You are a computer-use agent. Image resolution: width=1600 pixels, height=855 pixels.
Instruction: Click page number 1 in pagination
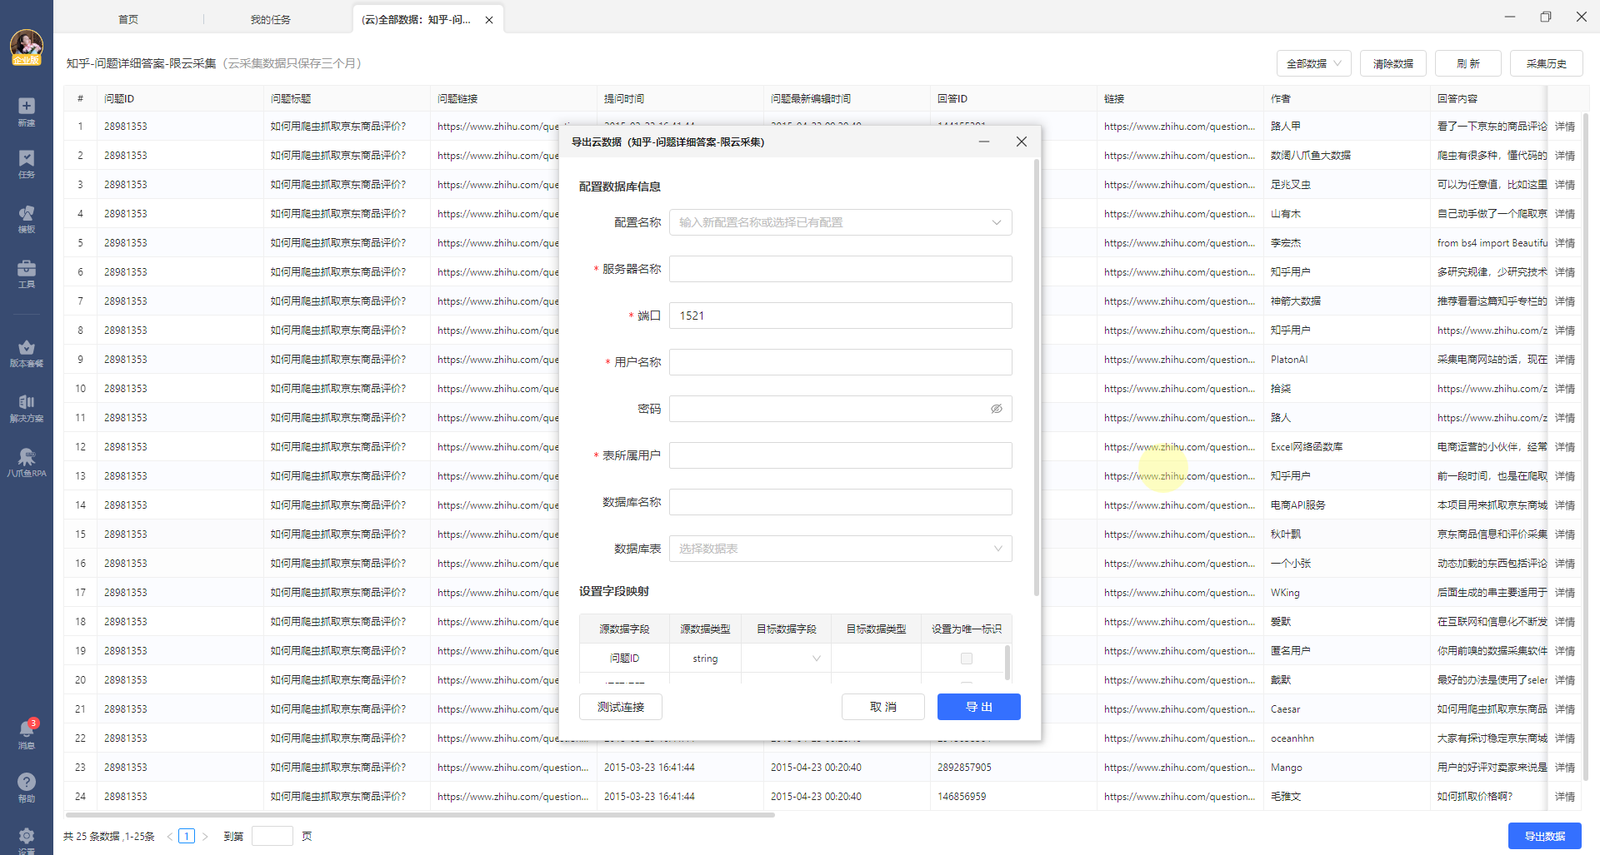tap(187, 837)
